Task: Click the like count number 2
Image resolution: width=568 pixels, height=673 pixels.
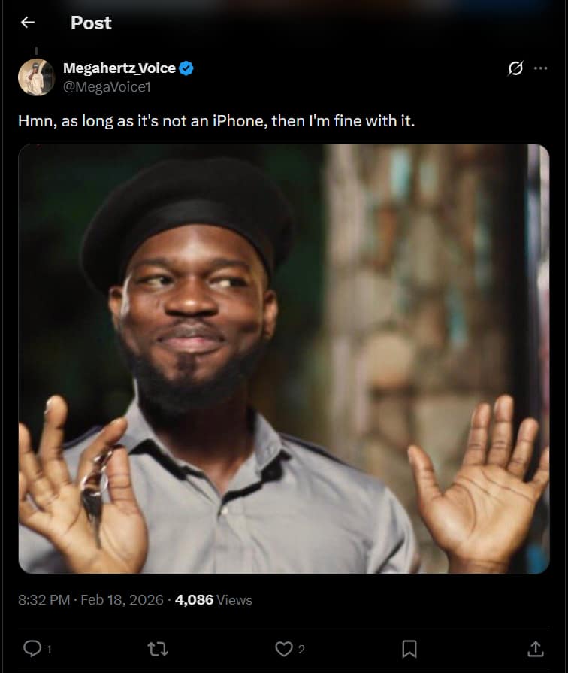Action: click(301, 650)
